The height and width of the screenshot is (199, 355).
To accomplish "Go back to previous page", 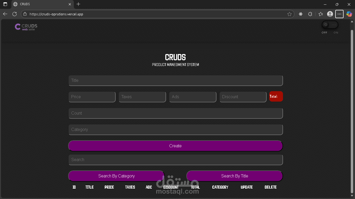I will (5, 14).
